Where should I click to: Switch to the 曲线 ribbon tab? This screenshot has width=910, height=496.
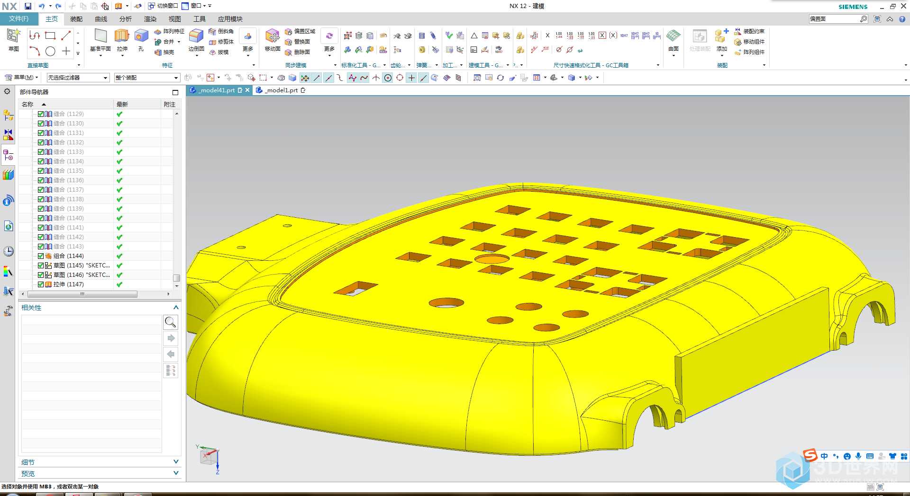(101, 19)
